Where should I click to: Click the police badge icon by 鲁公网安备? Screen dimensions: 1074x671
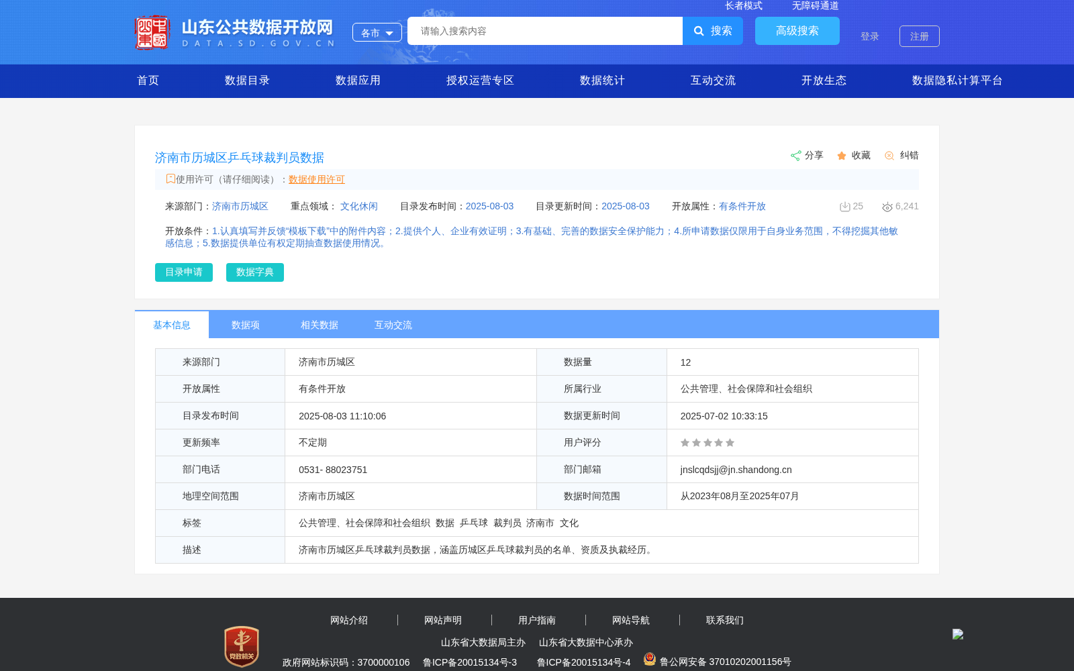(x=649, y=659)
